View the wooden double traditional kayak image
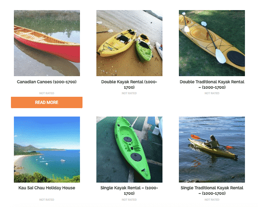Screen dimensions: 258x207 212,43
